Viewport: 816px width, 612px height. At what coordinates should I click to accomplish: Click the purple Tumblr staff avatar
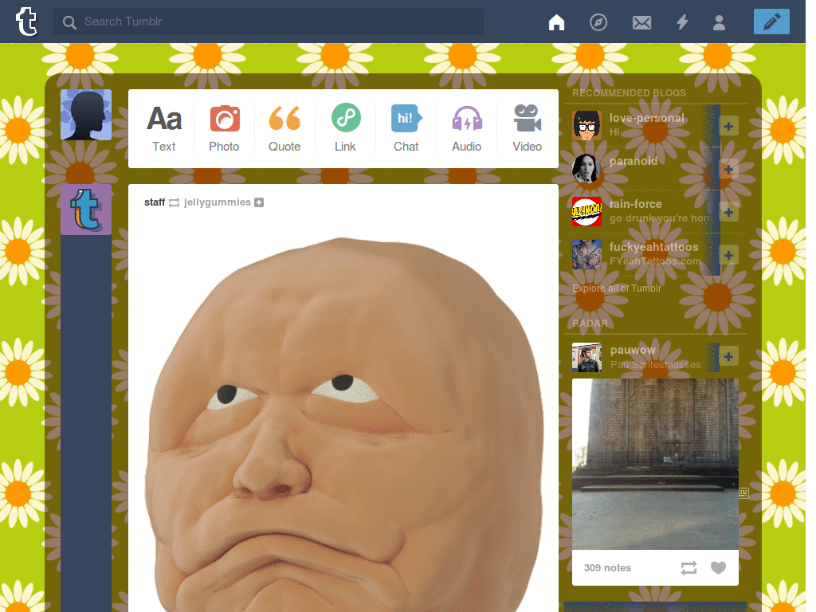coord(86,210)
